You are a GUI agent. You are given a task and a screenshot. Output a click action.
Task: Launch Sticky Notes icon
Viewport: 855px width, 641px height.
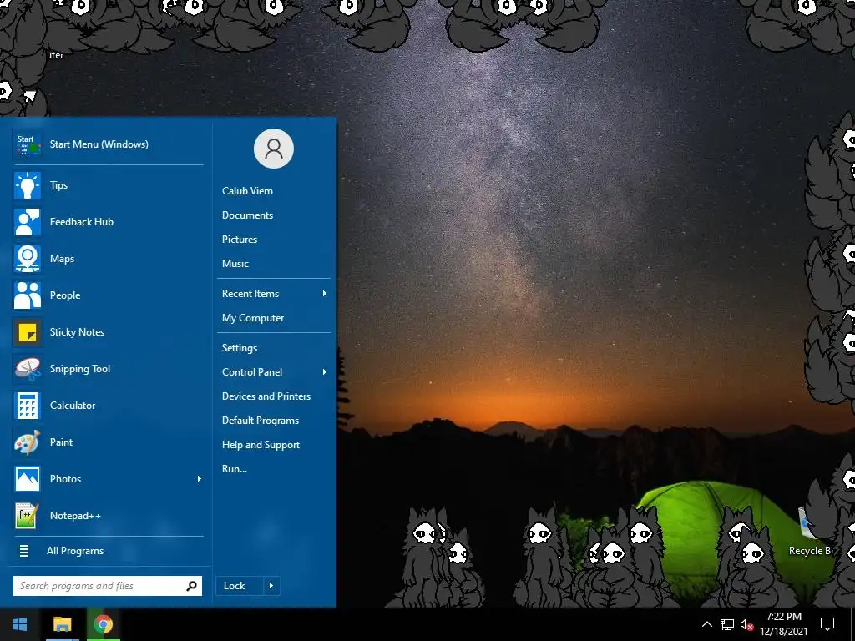click(x=28, y=332)
